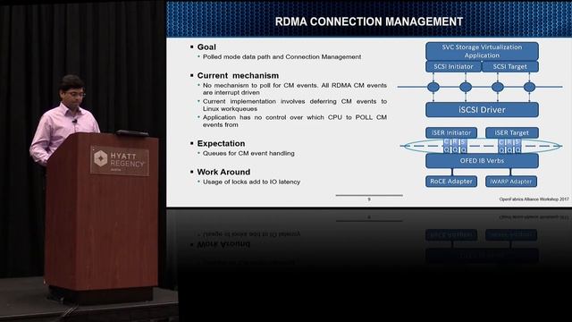Click the OpenFabrics Alliance Workshop 2017 footer
The width and height of the screenshot is (572, 322).
pyautogui.click(x=534, y=199)
